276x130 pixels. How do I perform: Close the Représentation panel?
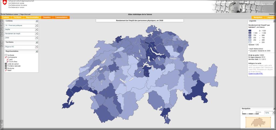pyautogui.click(x=37, y=51)
